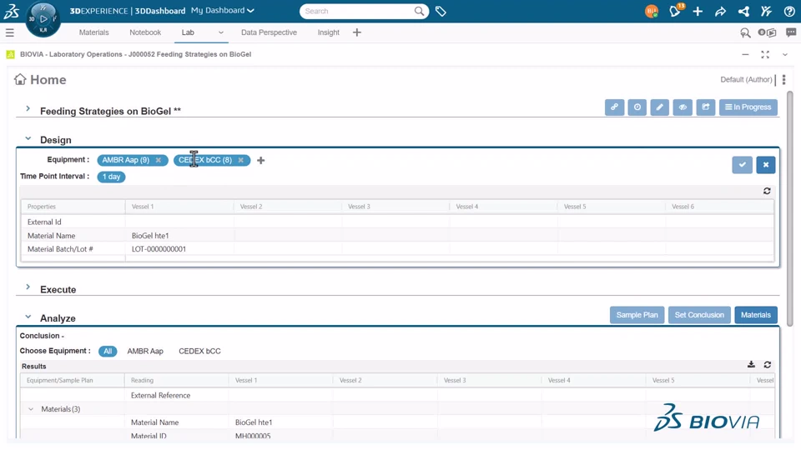Viewport: 801px width, 450px height.
Task: Add a new dashboard tab with plus
Action: (x=357, y=32)
